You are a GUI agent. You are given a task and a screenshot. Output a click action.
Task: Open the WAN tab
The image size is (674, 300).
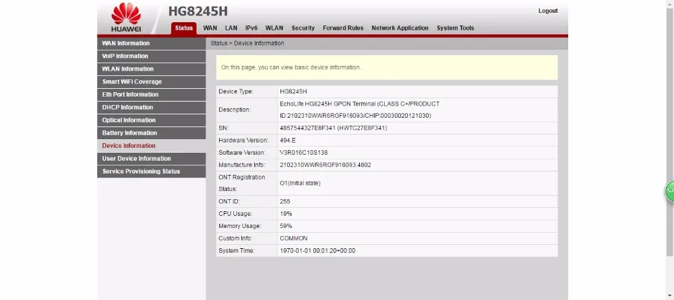210,28
